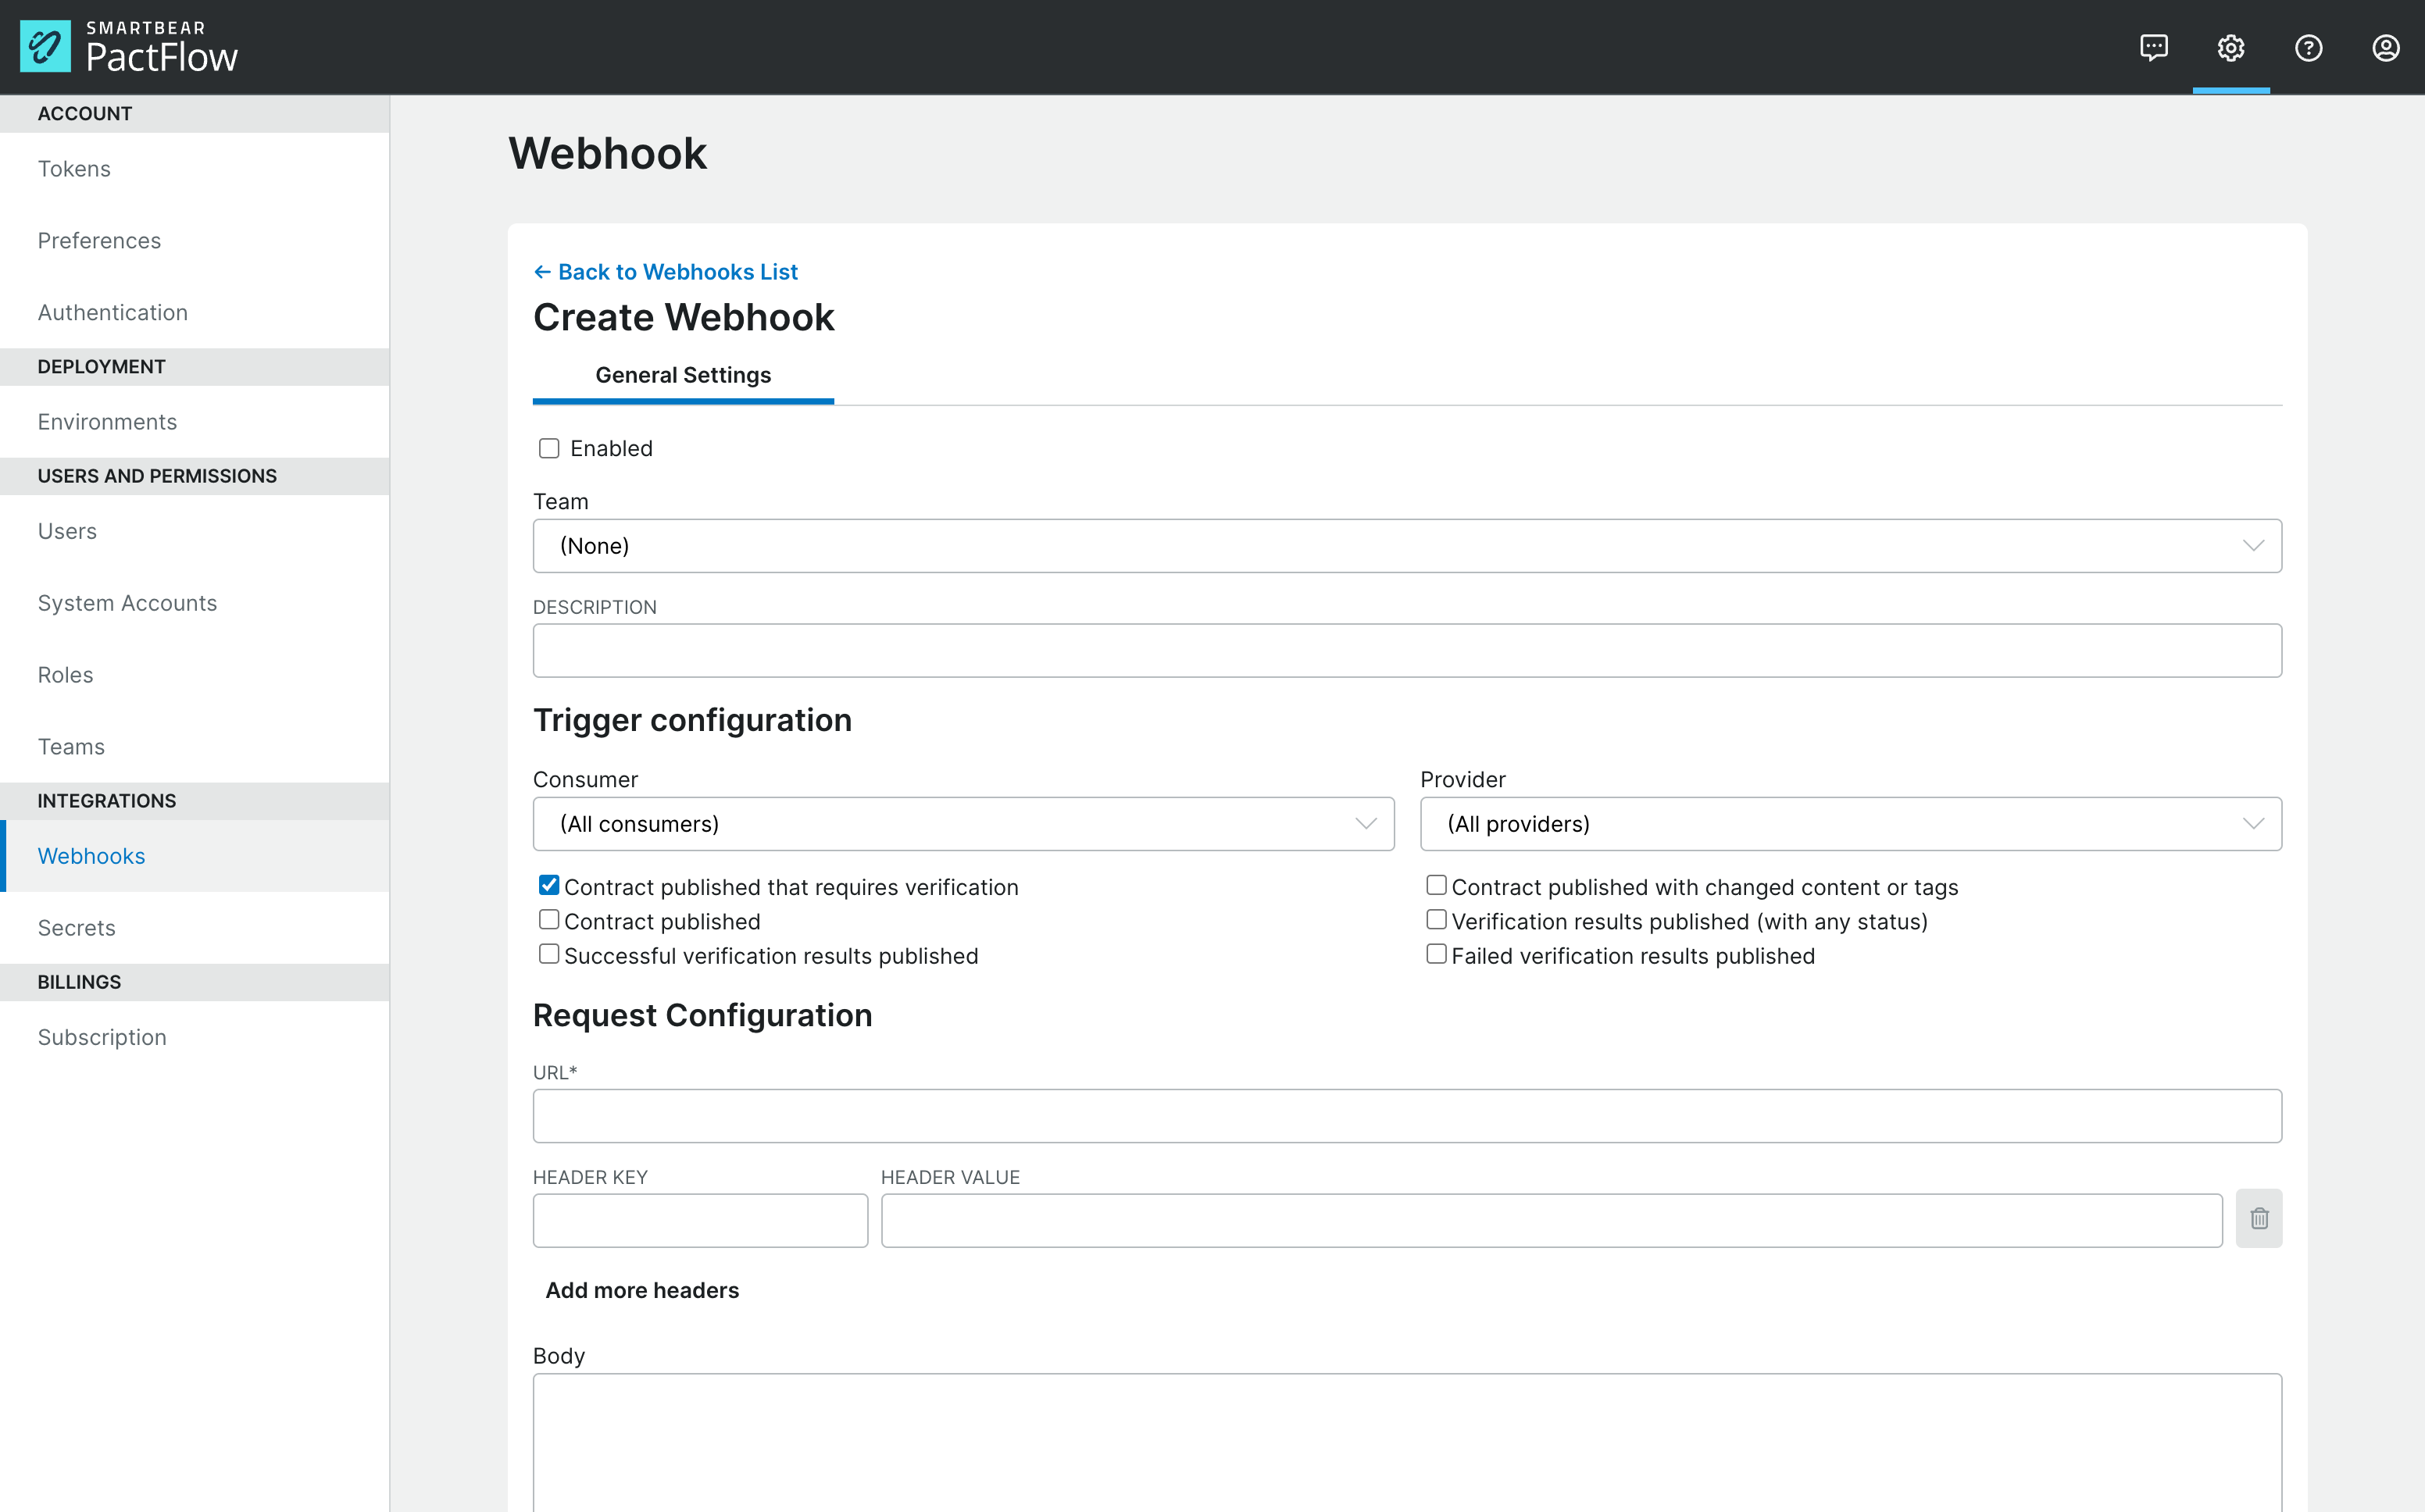Click the delete/trash icon for header row
This screenshot has height=1512, width=2425.
(x=2259, y=1219)
